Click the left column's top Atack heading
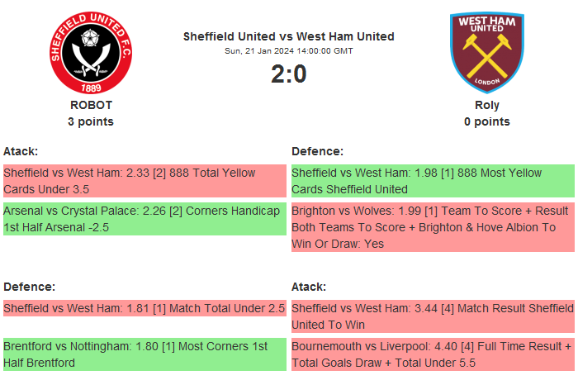The height and width of the screenshot is (380, 578). coord(21,151)
